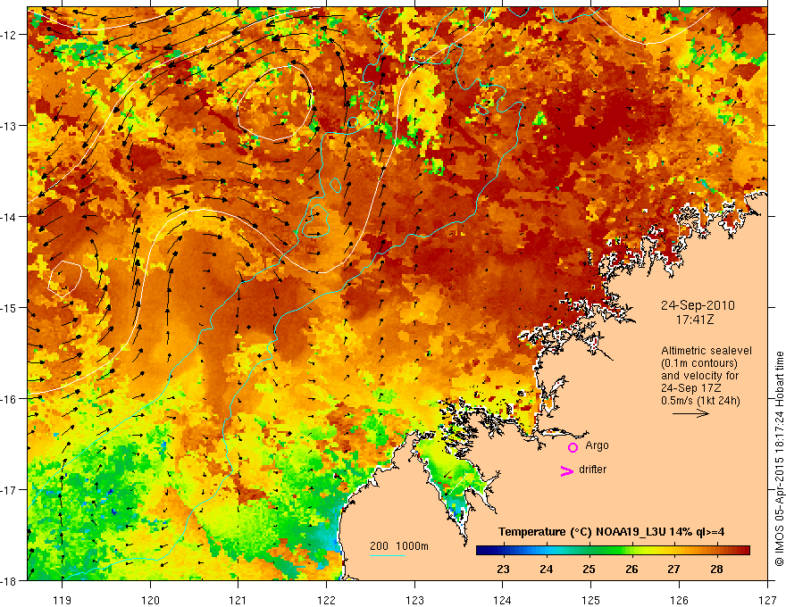Click latitude axis label -13

(8, 126)
